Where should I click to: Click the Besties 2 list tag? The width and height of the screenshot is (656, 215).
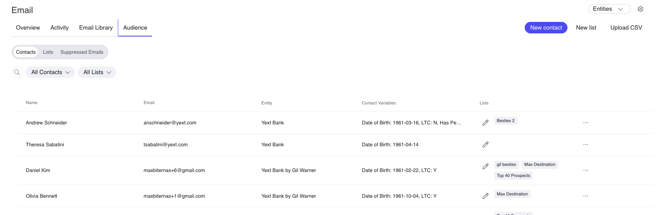pyautogui.click(x=505, y=121)
